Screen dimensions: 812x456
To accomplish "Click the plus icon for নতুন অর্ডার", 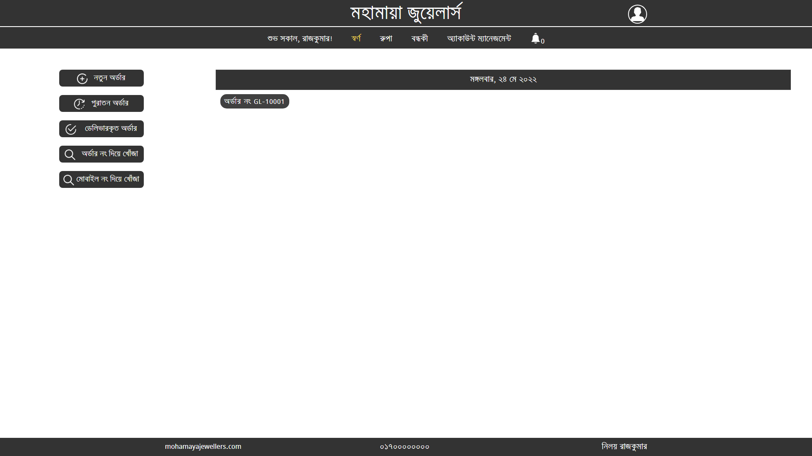I will click(x=82, y=79).
